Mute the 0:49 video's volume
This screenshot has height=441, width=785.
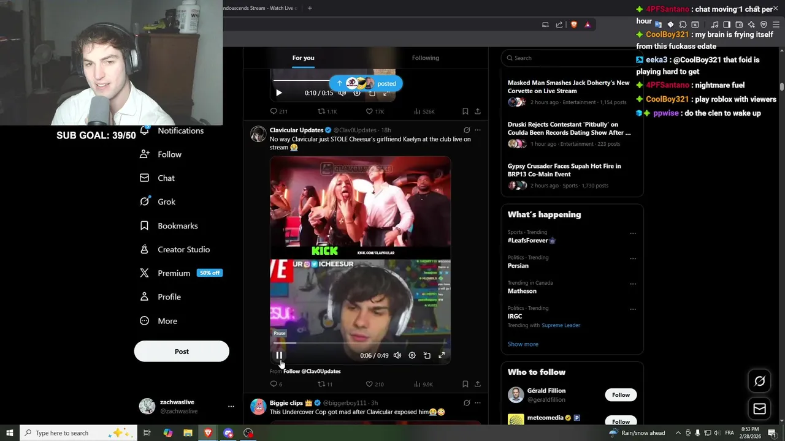[x=397, y=355]
